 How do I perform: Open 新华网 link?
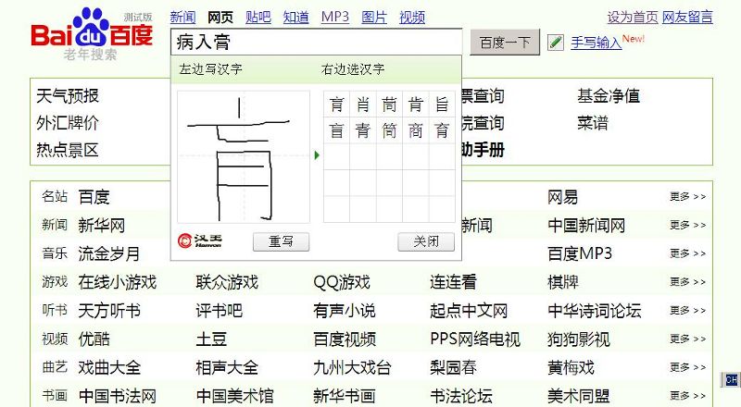tap(102, 225)
